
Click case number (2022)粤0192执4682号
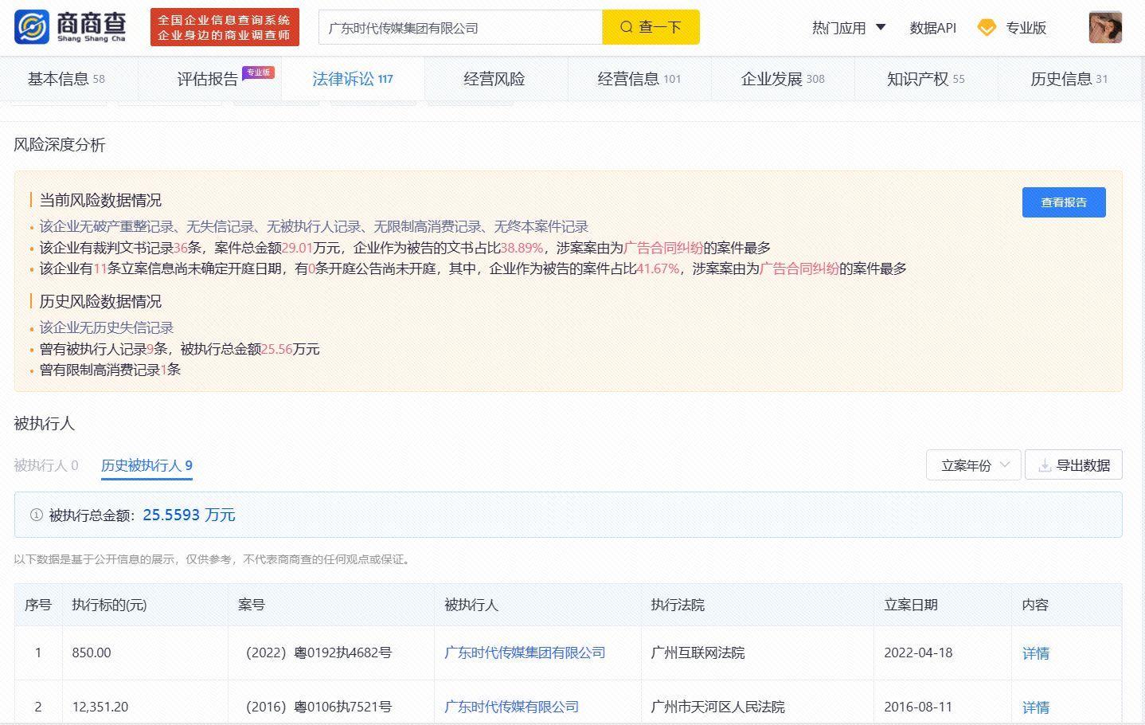pos(318,652)
